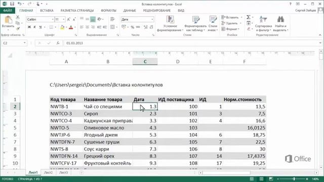Click Формат button in Ячейки group
This screenshot has width=324, height=182.
(x=230, y=29)
